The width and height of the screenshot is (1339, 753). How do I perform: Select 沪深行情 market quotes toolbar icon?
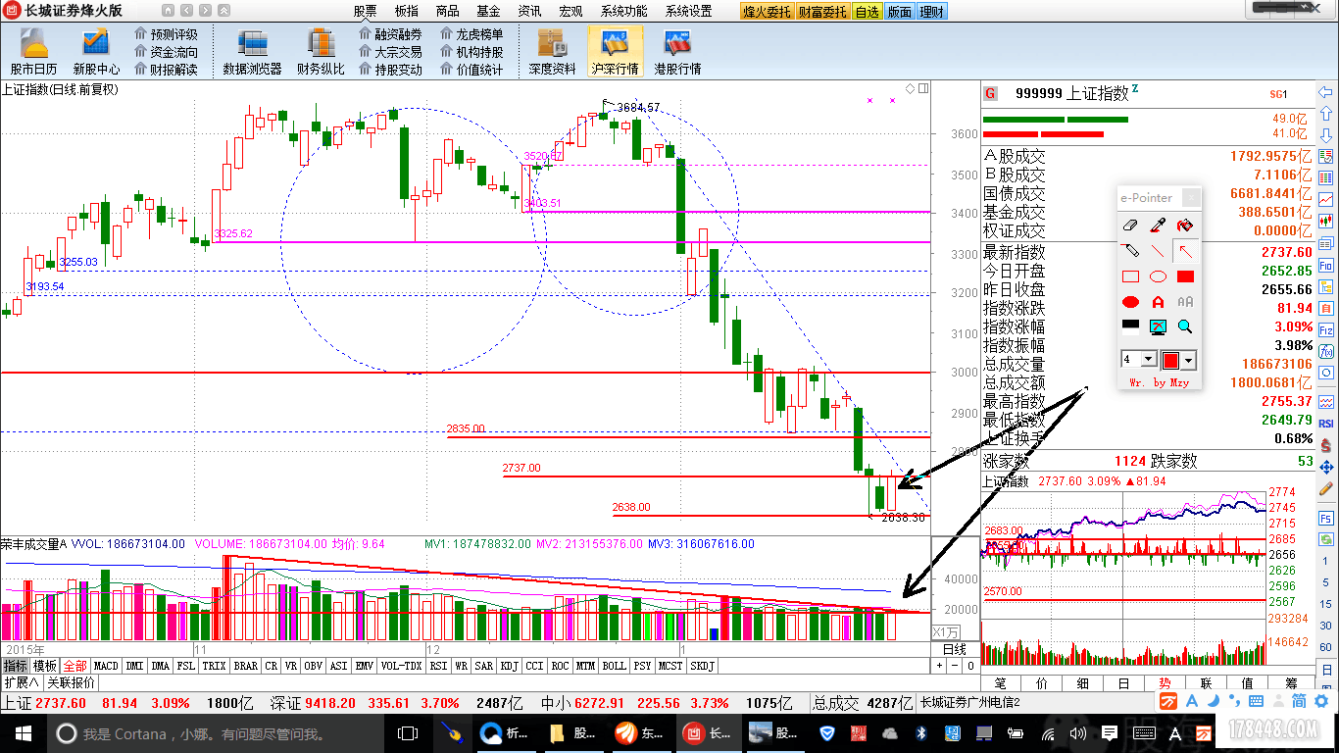[x=616, y=49]
